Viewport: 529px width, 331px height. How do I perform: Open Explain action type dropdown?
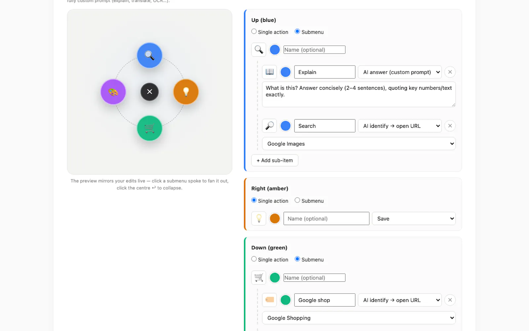400,72
